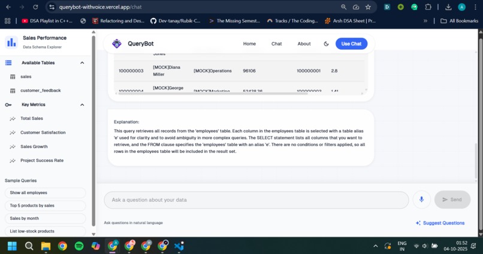
Task: Click the ENG IN language indicator
Action: pyautogui.click(x=402, y=246)
